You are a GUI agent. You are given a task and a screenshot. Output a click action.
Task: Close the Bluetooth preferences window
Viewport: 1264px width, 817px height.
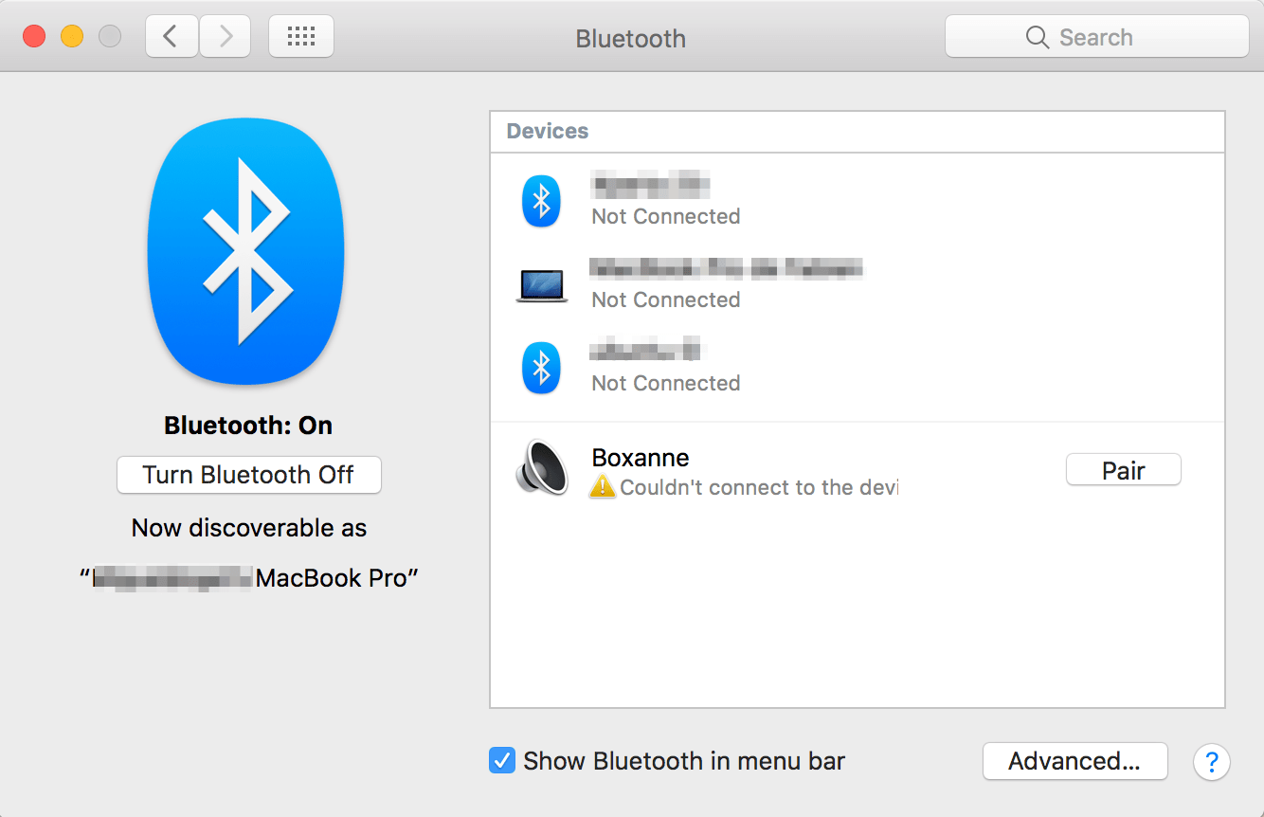point(34,37)
